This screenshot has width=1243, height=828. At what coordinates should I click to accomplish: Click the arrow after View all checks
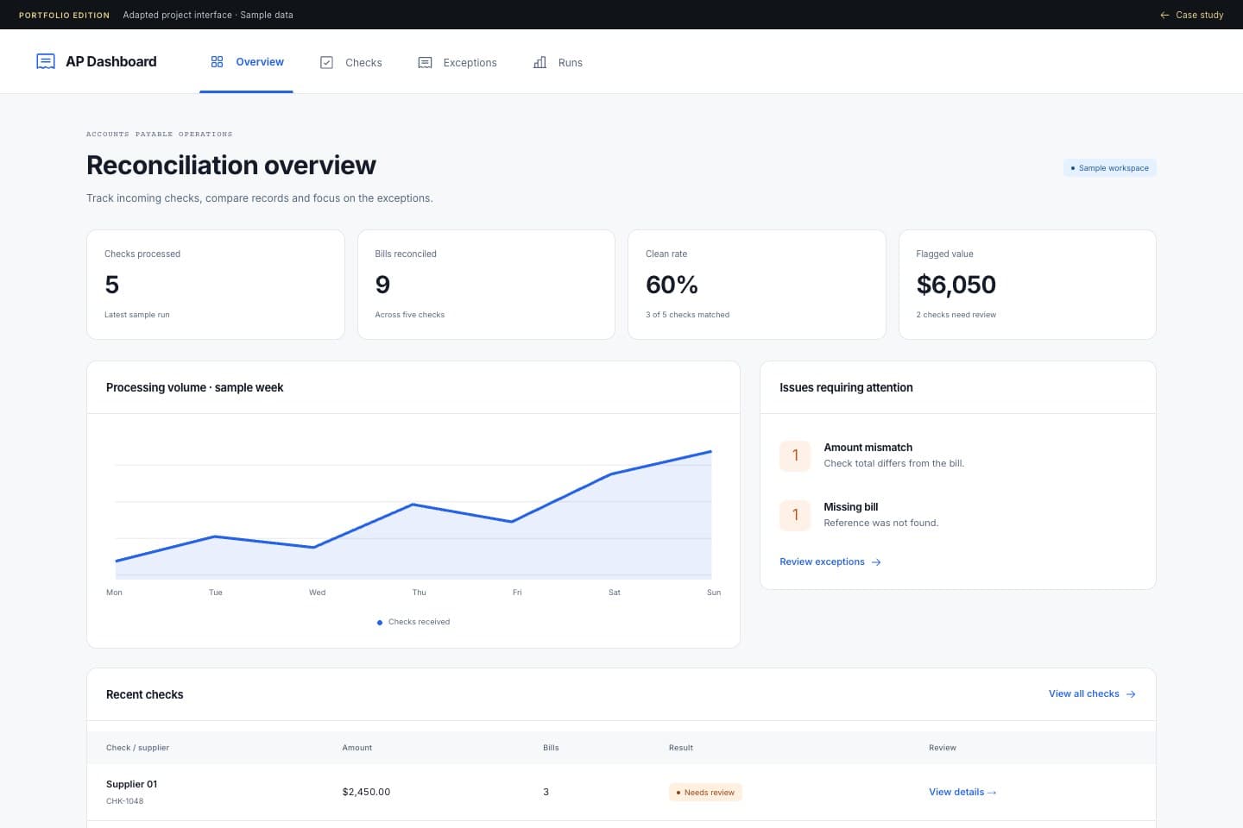pos(1131,694)
